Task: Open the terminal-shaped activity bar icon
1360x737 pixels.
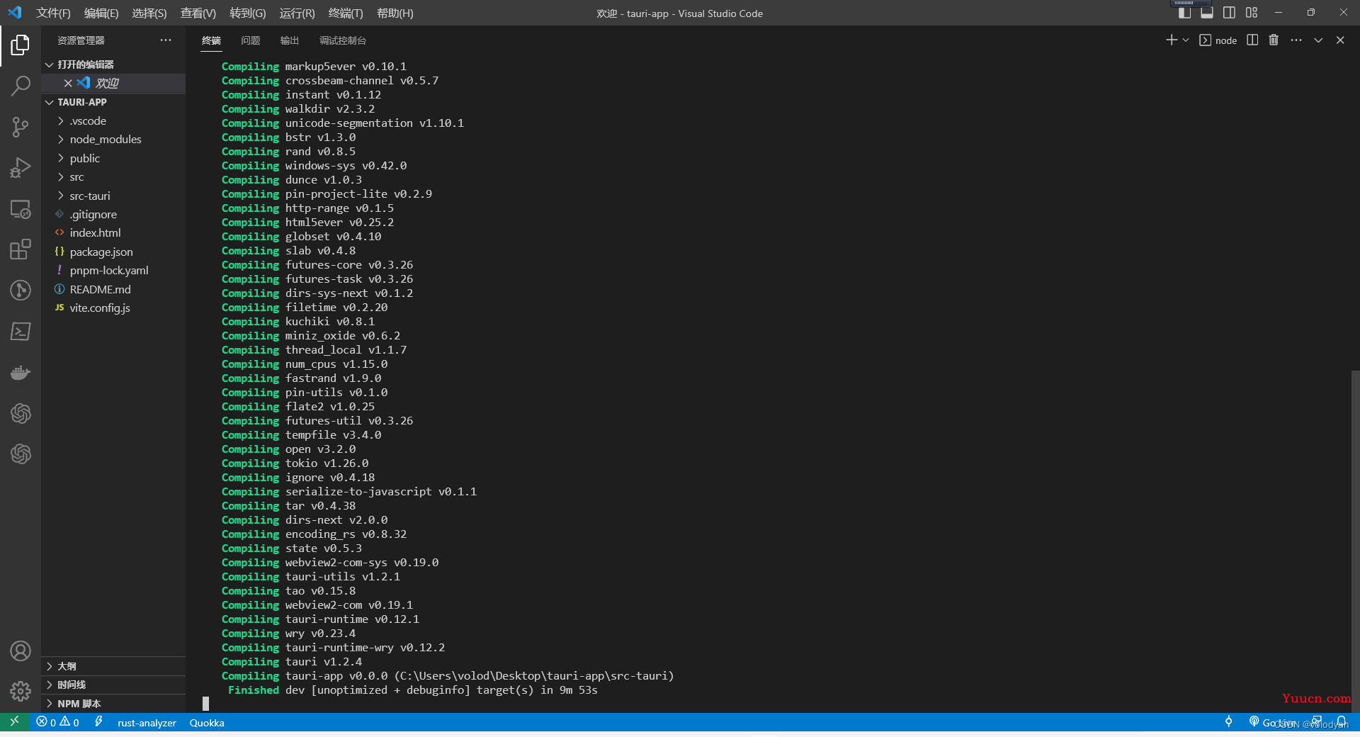Action: pyautogui.click(x=21, y=332)
